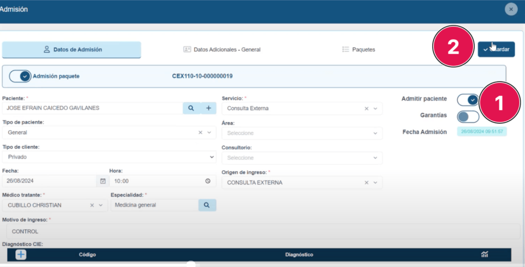The width and height of the screenshot is (525, 267).
Task: Toggle the Admitir paciente switch
Action: coord(468,99)
